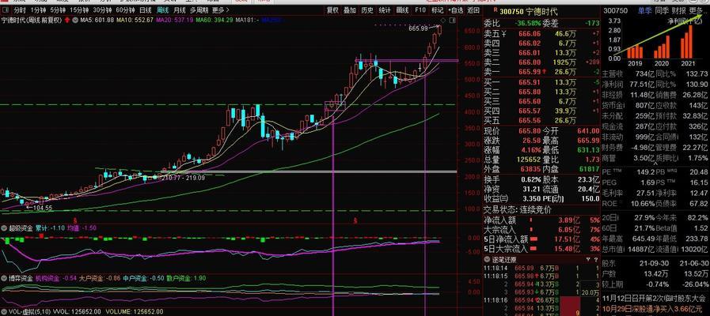Select the 5分钟 period tab
The height and width of the screenshot is (316, 710).
(x=58, y=10)
